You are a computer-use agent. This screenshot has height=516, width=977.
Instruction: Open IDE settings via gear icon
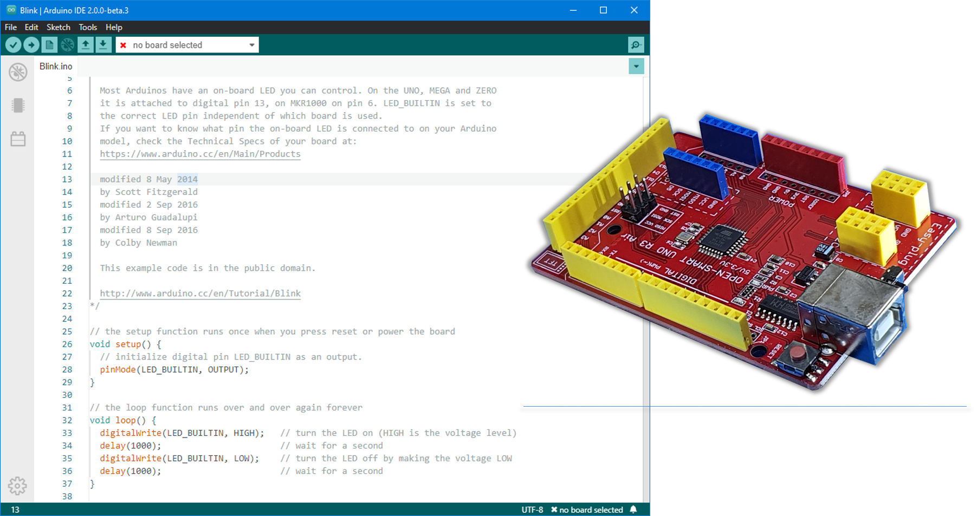click(18, 486)
